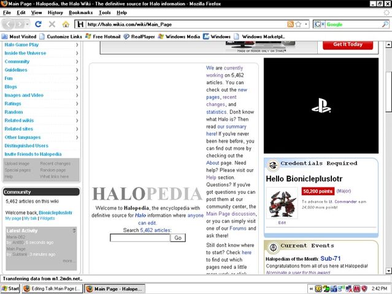The width and height of the screenshot is (392, 294).
Task: Open the My talk link
Action: (31, 219)
